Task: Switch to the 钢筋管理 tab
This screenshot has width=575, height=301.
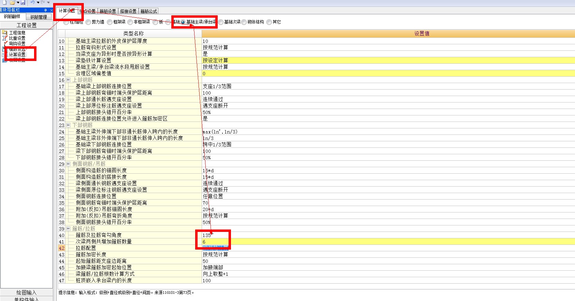Action: pos(38,17)
